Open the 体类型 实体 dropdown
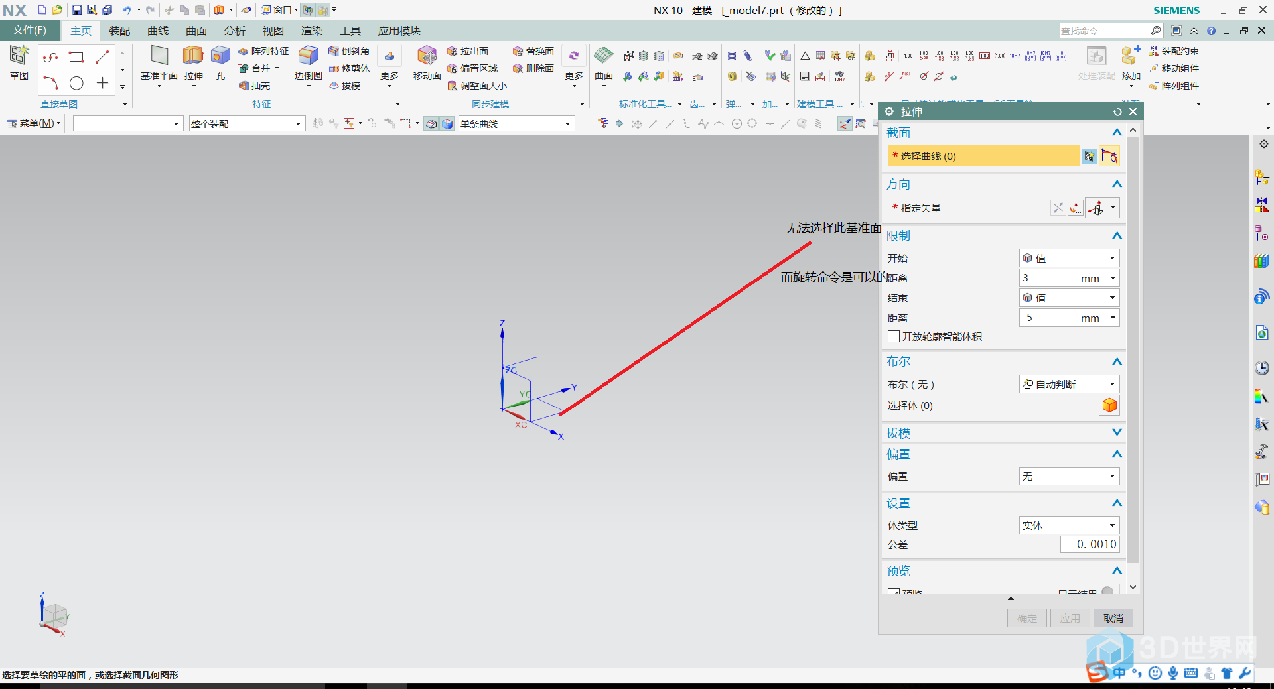This screenshot has width=1274, height=689. 1069,525
